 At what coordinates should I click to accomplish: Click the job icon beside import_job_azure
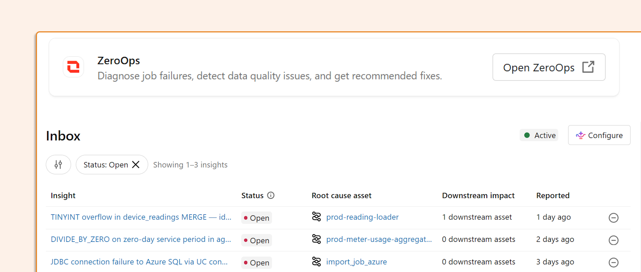coord(316,262)
